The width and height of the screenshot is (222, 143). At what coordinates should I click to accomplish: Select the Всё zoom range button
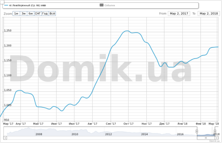click(x=52, y=14)
